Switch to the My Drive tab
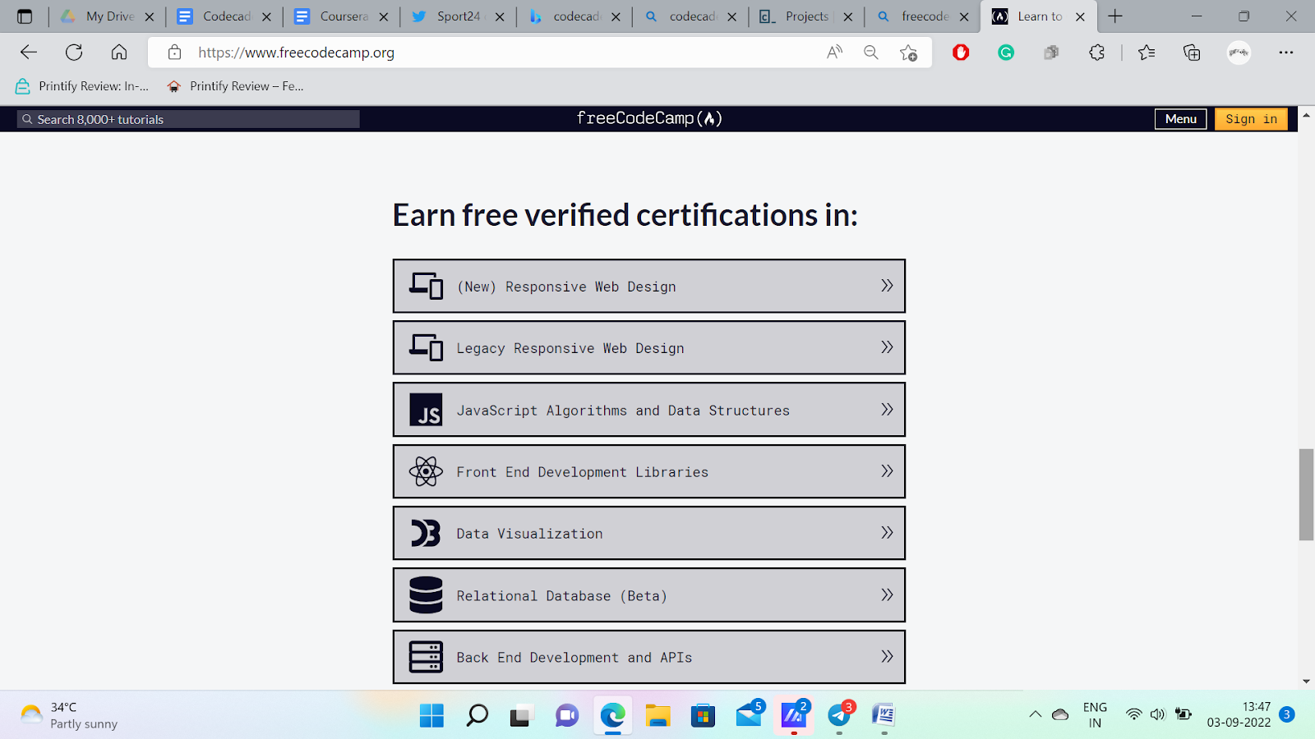Screen dimensions: 1315x739 click(109, 16)
